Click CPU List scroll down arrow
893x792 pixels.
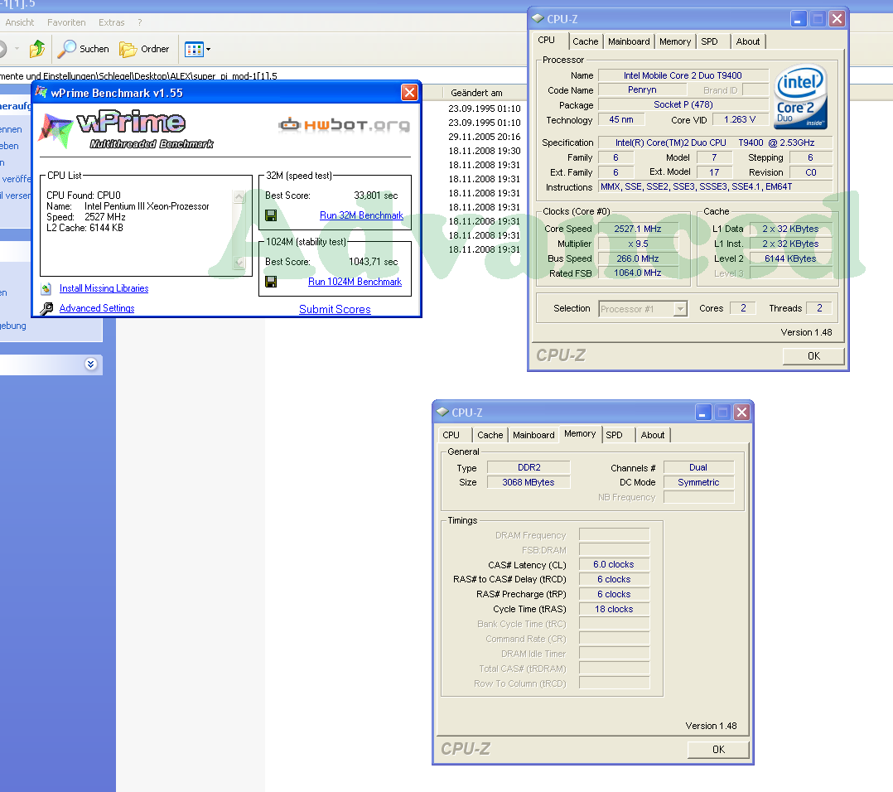pyautogui.click(x=239, y=263)
